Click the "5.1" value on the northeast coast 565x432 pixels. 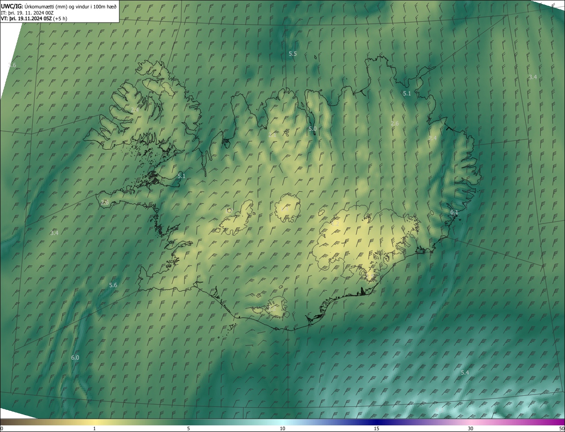[407, 93]
